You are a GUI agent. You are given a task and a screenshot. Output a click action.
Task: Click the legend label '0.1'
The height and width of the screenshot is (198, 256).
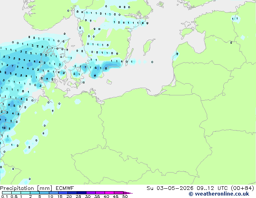4,196
